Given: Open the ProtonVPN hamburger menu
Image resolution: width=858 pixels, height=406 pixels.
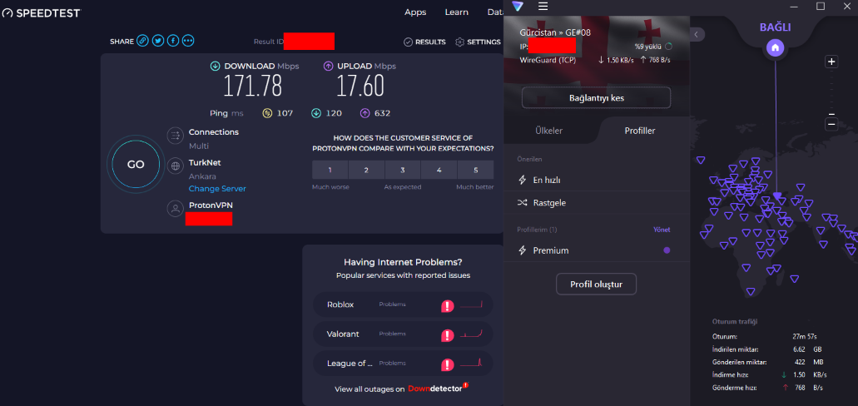Looking at the screenshot, I should 543,6.
